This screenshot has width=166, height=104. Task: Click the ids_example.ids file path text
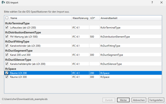click(25, 99)
